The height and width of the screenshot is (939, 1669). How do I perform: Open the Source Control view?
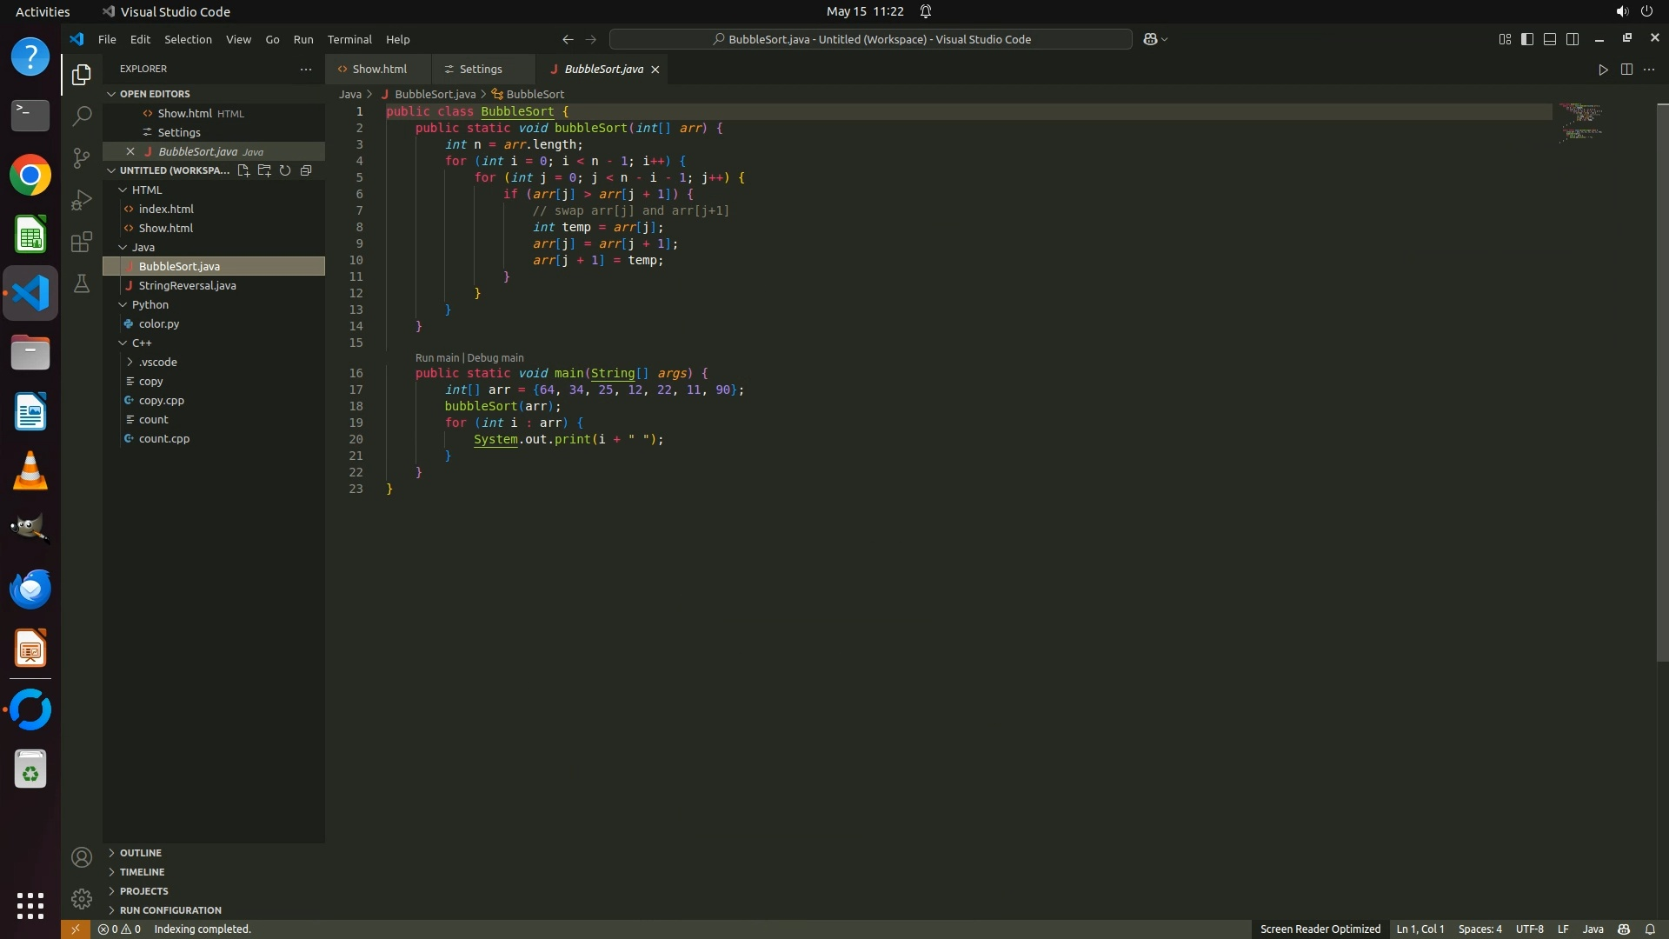coord(82,157)
